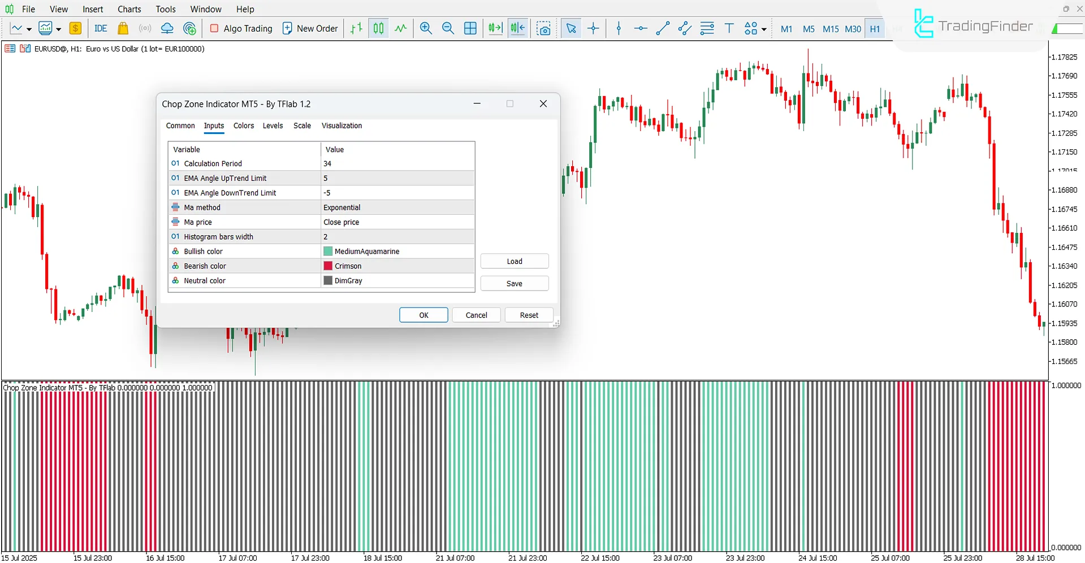Toggle candlestick chart display mode
1085x563 pixels.
(378, 28)
